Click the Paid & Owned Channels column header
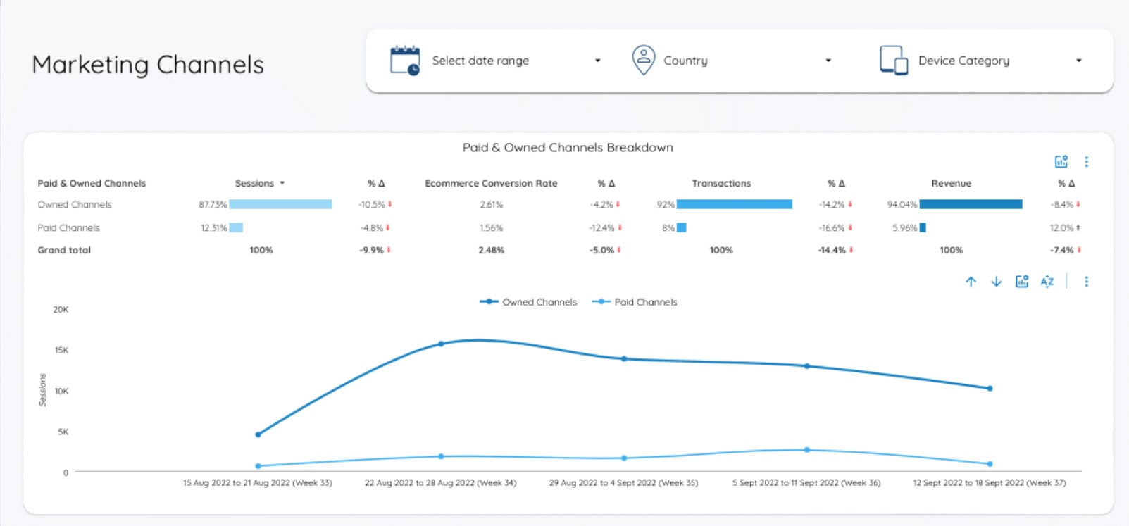Viewport: 1129px width, 526px height. pos(92,183)
